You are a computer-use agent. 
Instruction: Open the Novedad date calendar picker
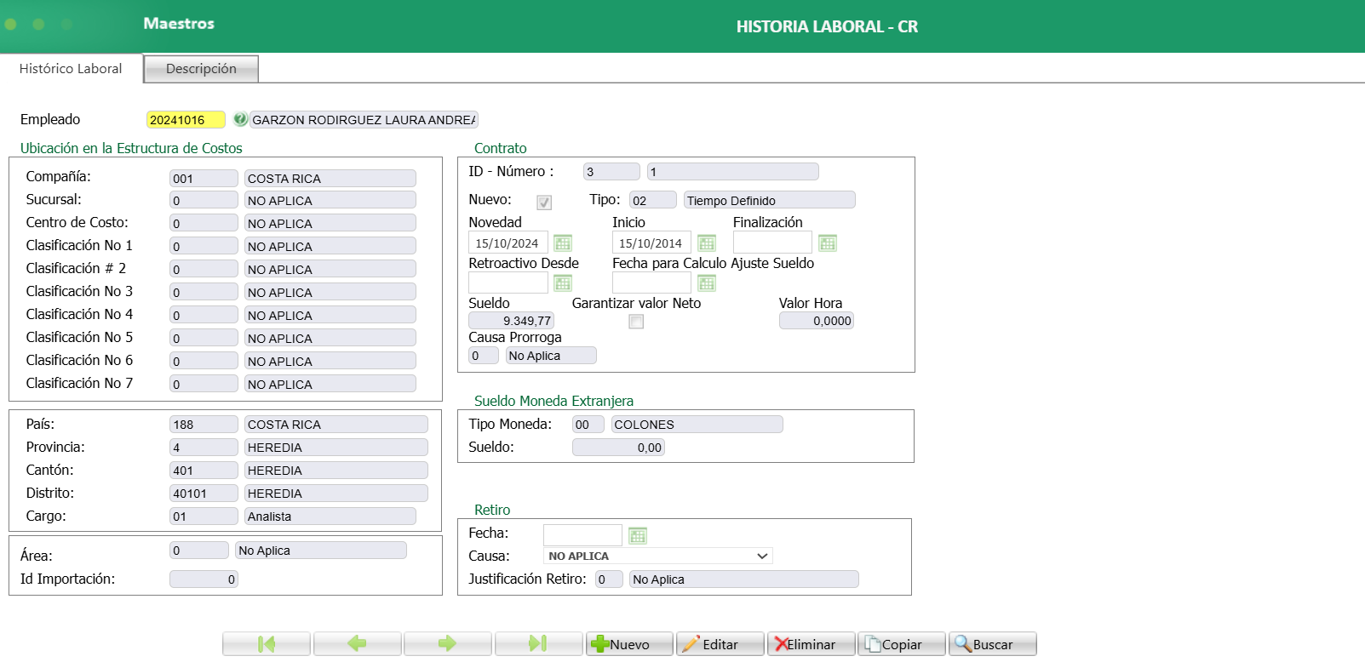563,243
